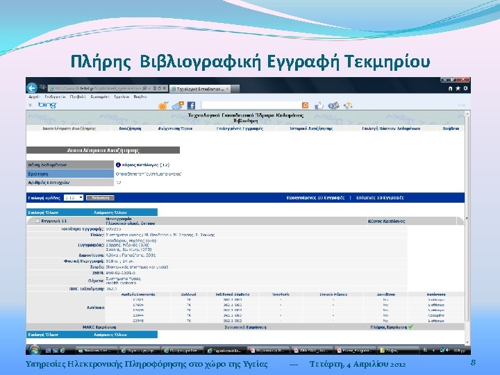Open the Επεξεργασία menu
Screen dimensions: 500x375
55,97
